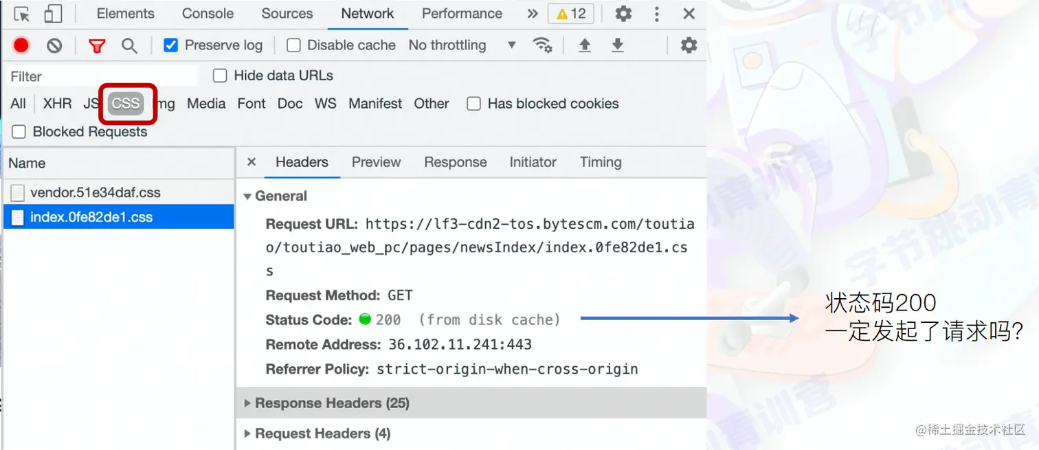Open network conditions wifi icon
The image size is (1039, 450).
coord(542,45)
